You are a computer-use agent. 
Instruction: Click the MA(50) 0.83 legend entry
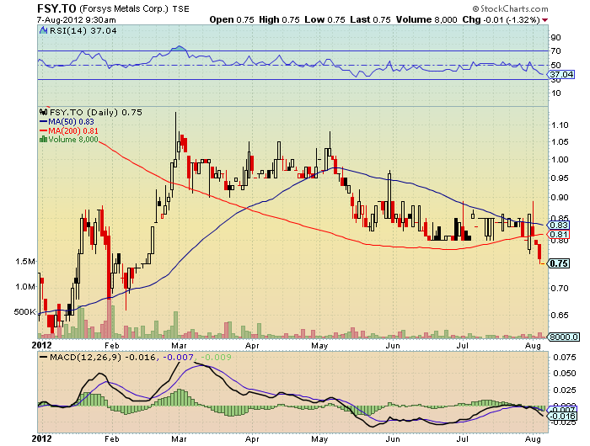point(67,122)
